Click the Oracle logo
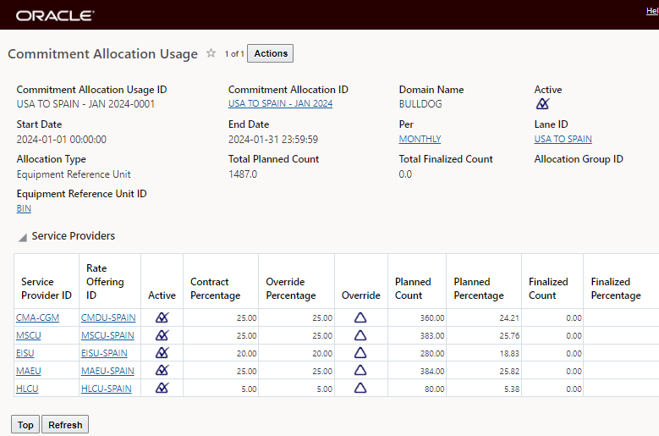This screenshot has height=436, width=659. pos(55,15)
